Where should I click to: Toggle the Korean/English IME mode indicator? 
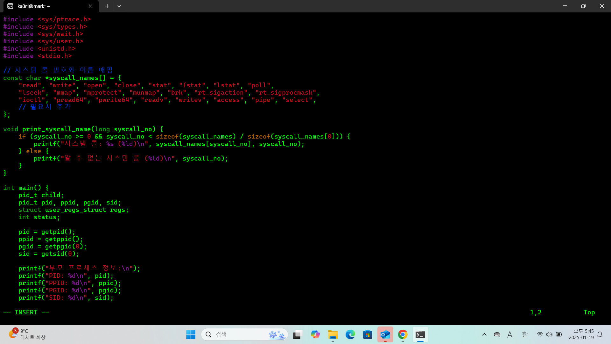click(525, 334)
